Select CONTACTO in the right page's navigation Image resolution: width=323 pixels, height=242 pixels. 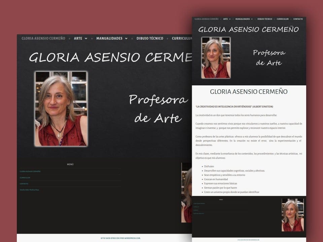(x=297, y=19)
